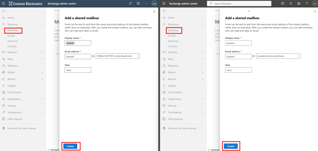Open Cloud Shell icon in left window header

click(138, 3)
